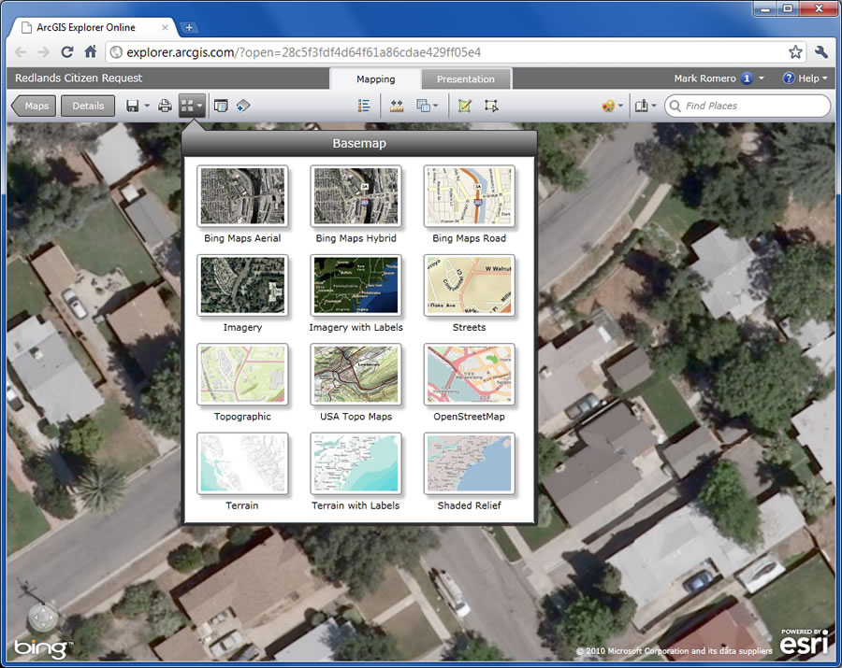842x668 pixels.
Task: Select the Bing Maps Aerial basemap
Action: point(242,196)
